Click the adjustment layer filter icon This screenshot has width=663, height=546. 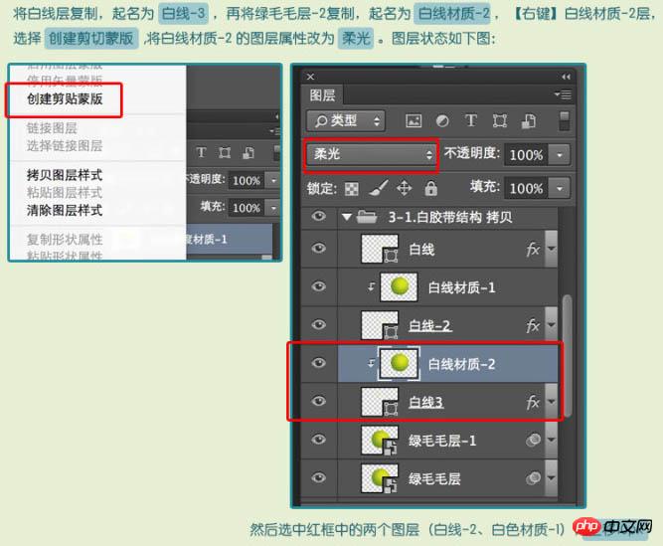(x=442, y=121)
